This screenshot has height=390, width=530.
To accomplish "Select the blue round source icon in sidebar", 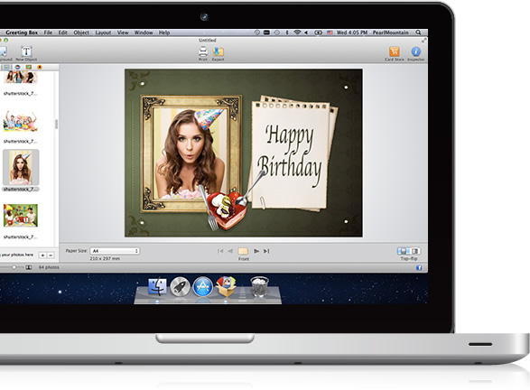I will coord(17,67).
